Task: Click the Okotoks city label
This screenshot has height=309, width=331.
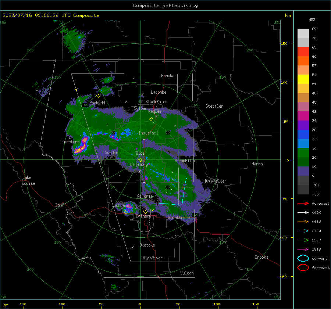Action: 147,245
